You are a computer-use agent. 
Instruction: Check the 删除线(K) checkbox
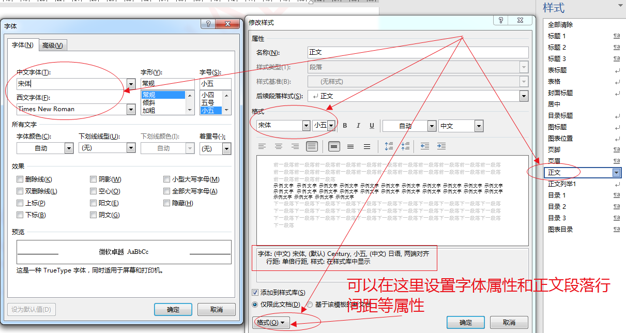20,179
